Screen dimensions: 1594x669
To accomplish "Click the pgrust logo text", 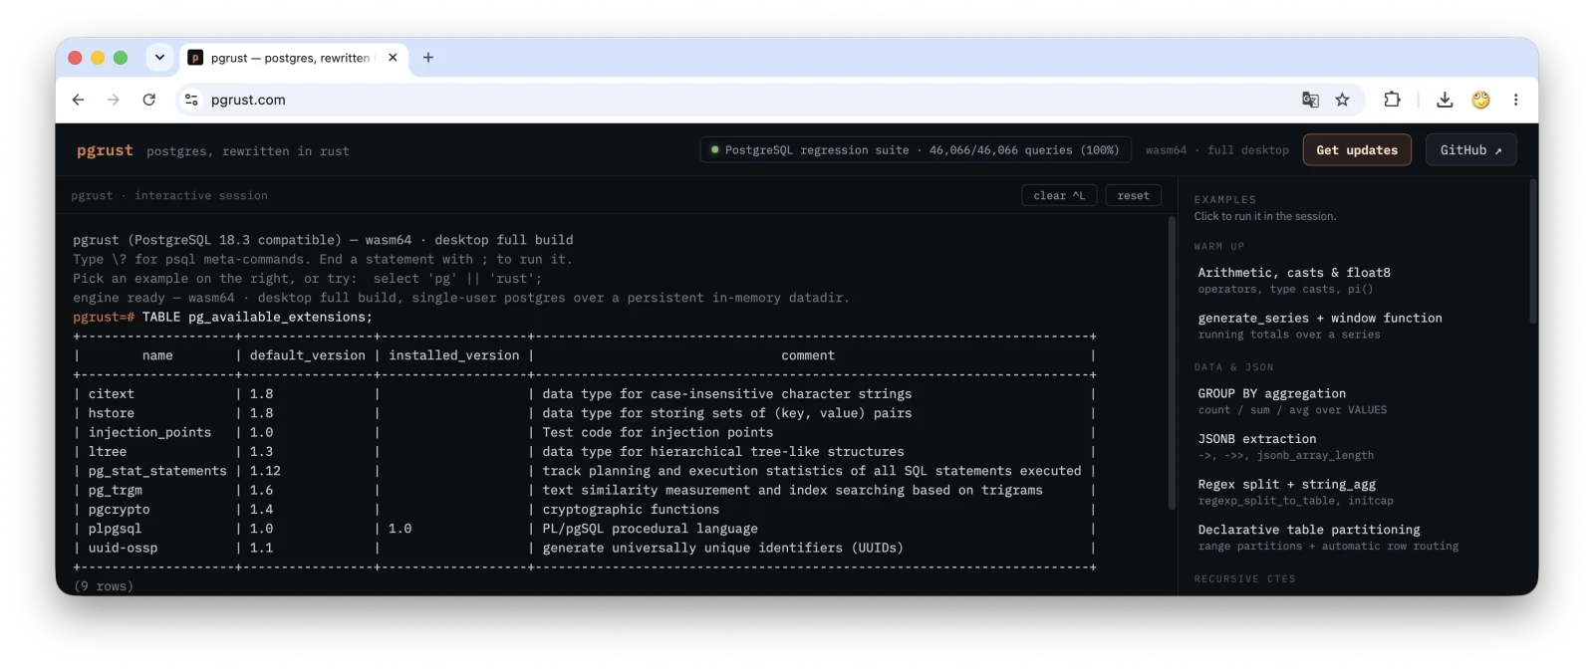I will [105, 150].
